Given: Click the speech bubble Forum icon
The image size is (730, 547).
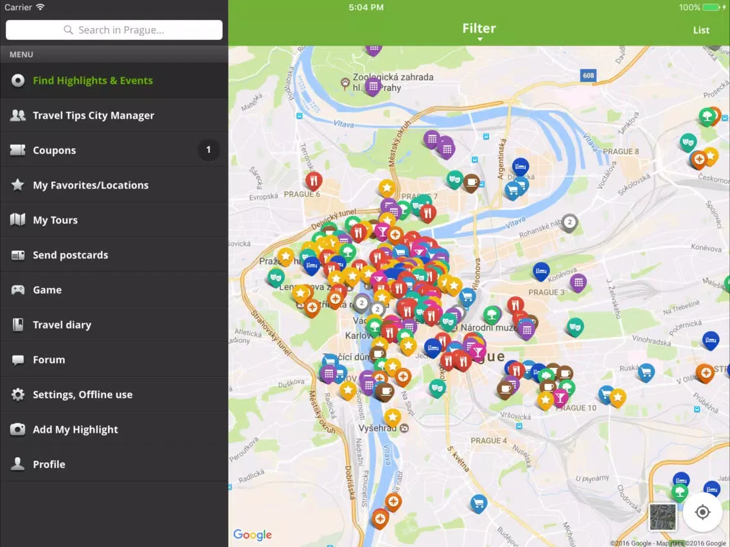Looking at the screenshot, I should coord(18,360).
